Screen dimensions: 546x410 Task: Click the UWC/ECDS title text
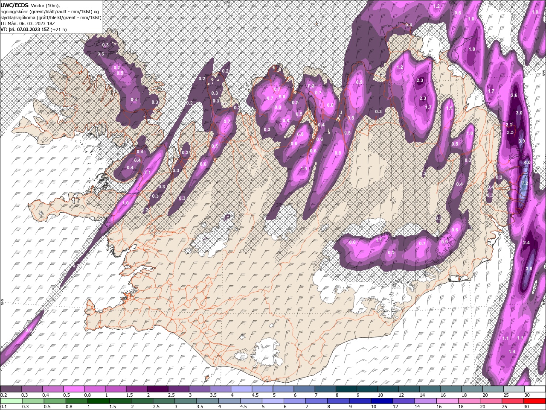[15, 5]
